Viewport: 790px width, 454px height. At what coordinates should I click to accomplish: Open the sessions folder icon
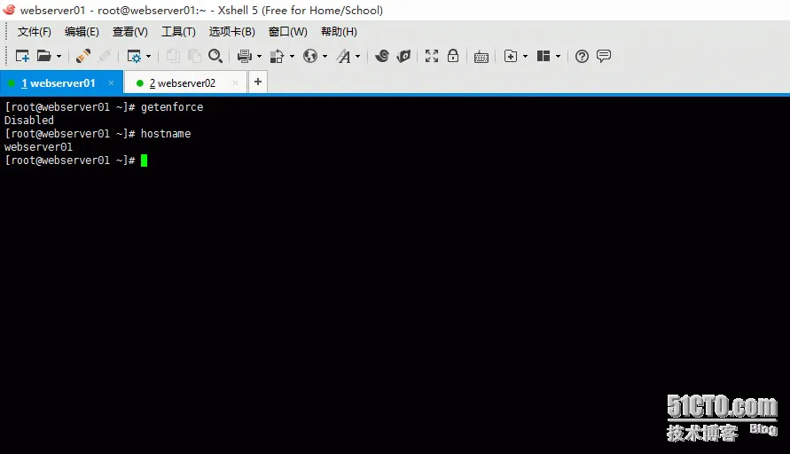point(43,56)
